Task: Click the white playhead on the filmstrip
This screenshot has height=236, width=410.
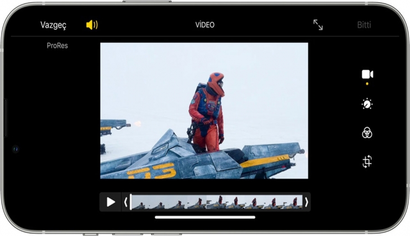Action: pos(131,202)
